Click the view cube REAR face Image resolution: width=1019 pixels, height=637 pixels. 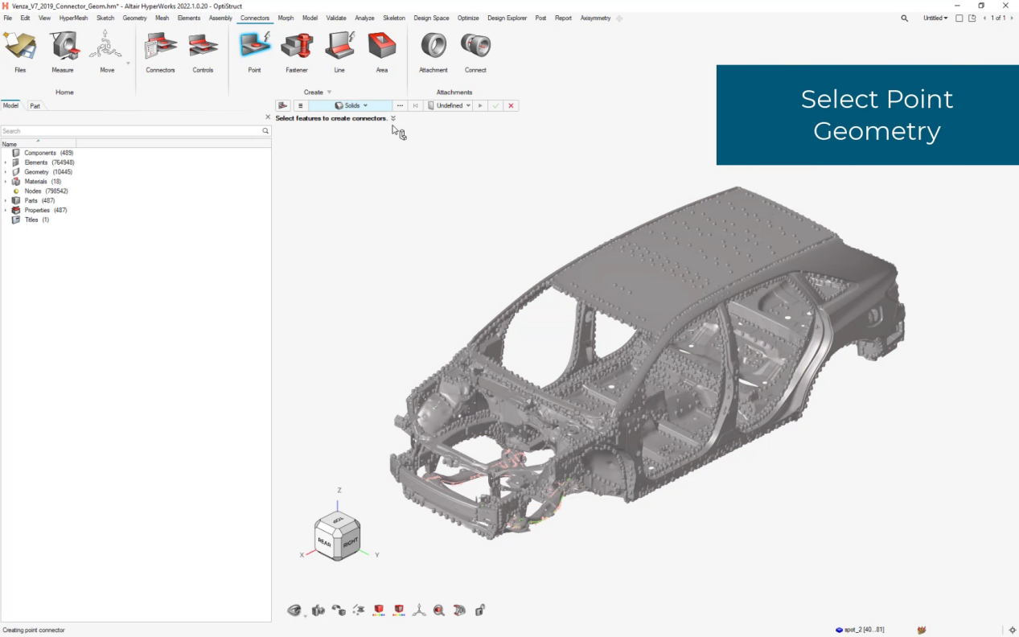click(x=325, y=543)
